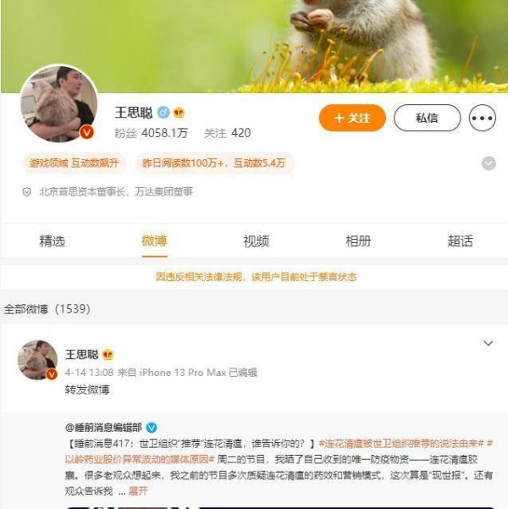Open the large profile avatar photo
The image size is (508, 509).
[59, 103]
